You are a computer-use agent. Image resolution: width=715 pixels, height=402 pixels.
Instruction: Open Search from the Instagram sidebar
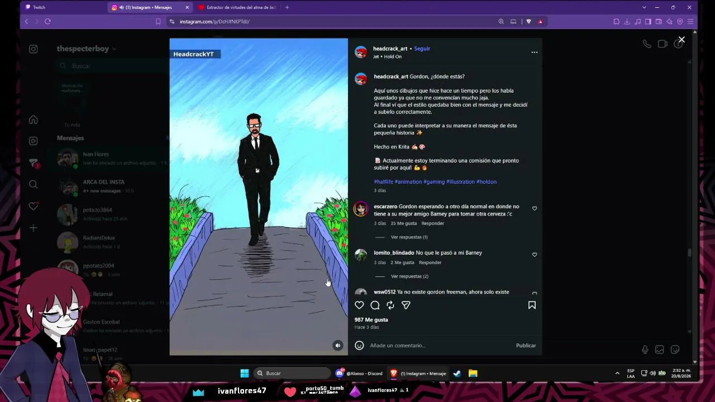click(x=34, y=184)
